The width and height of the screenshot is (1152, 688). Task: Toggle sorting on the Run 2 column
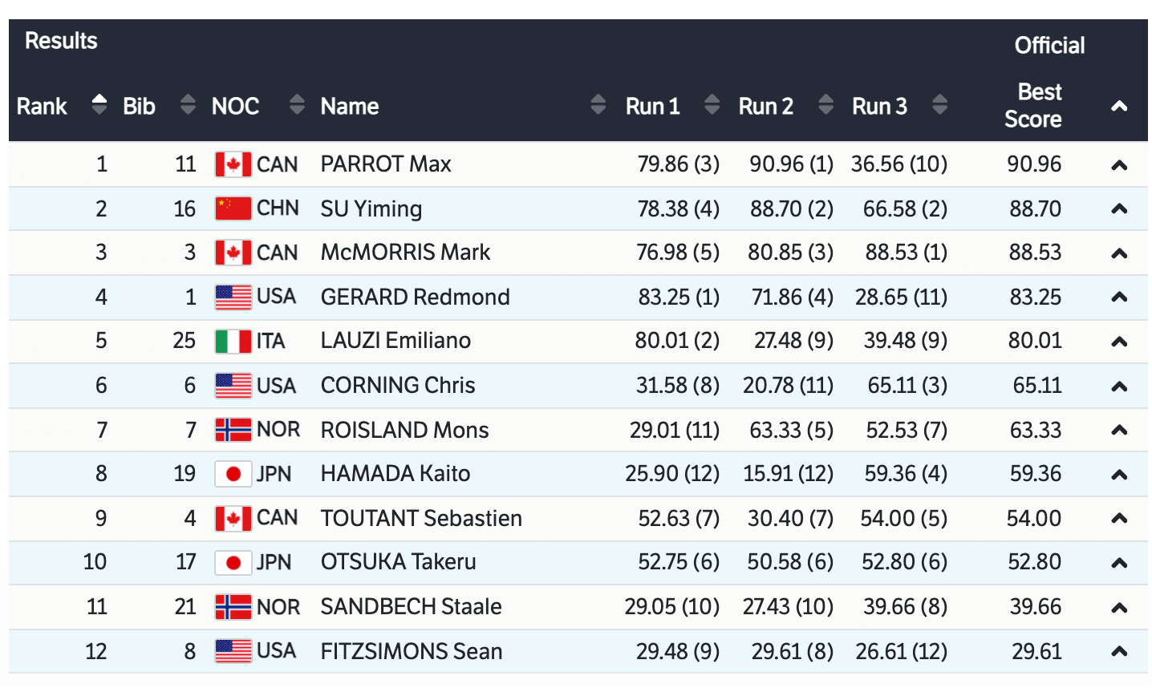tap(825, 105)
